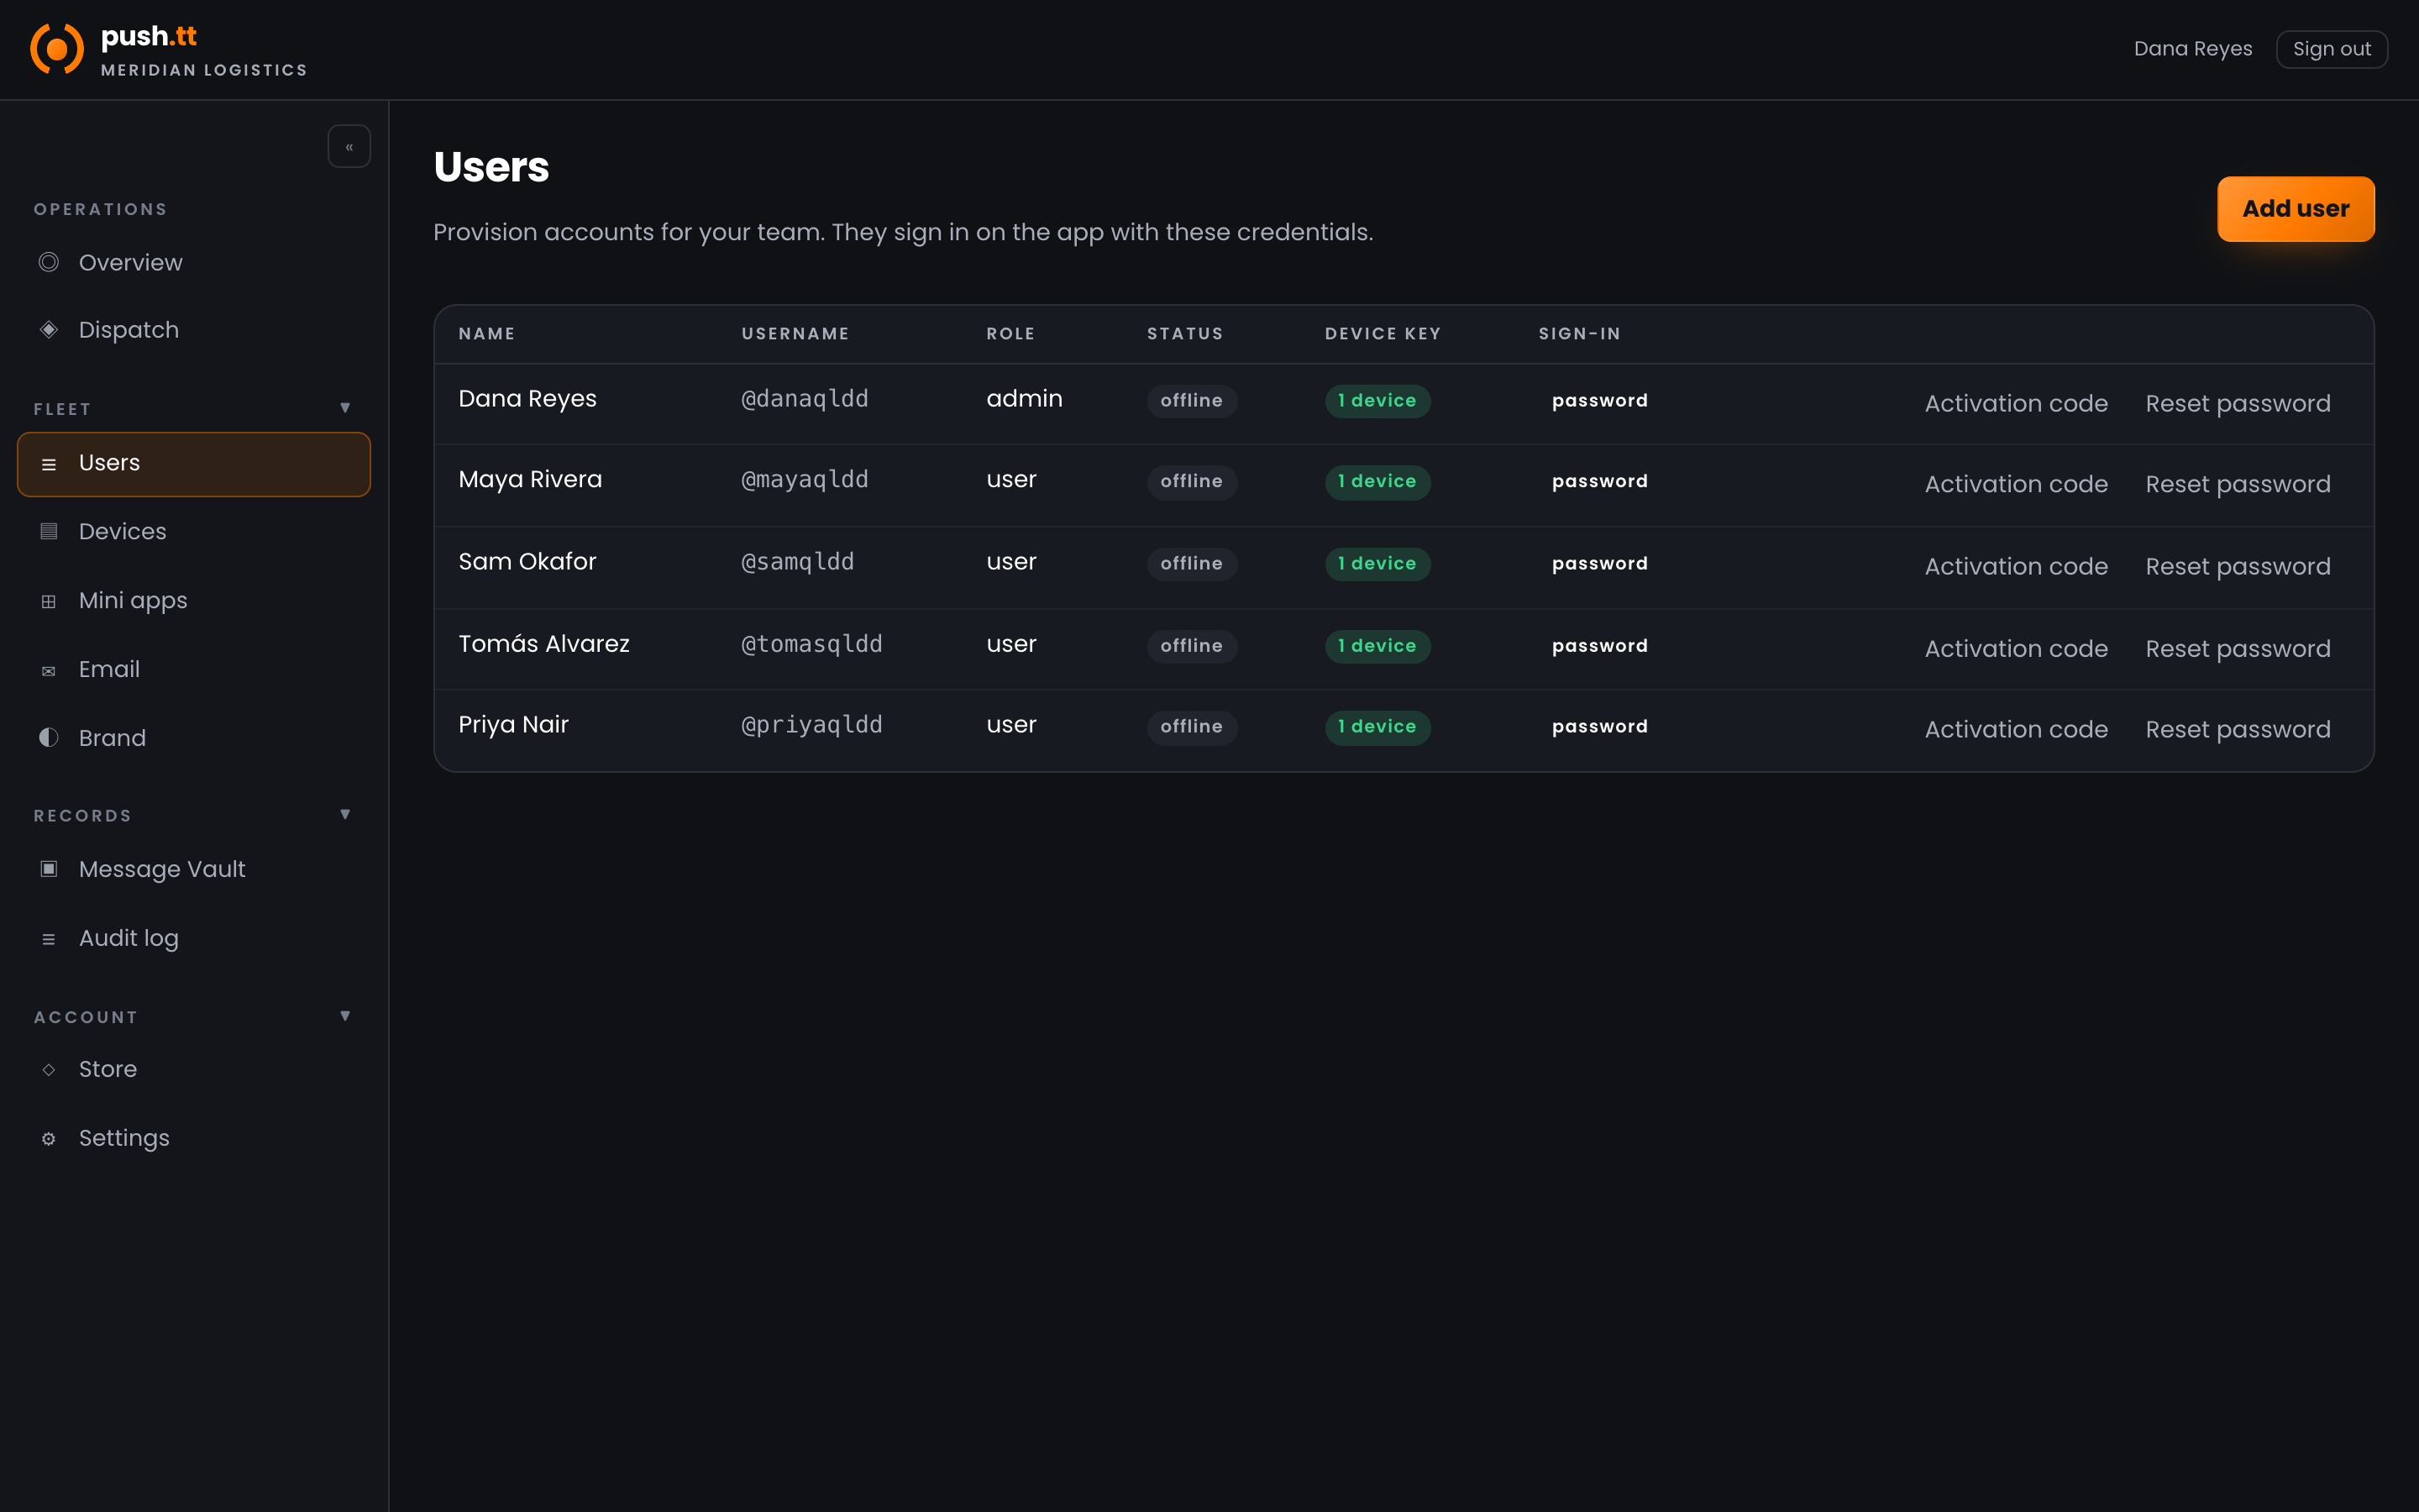Open the Overview page
This screenshot has height=1512, width=2419.
pos(194,262)
